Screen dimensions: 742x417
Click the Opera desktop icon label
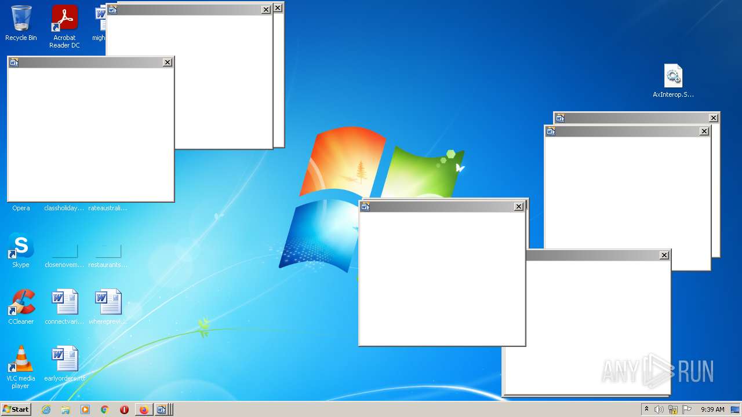[x=21, y=208]
